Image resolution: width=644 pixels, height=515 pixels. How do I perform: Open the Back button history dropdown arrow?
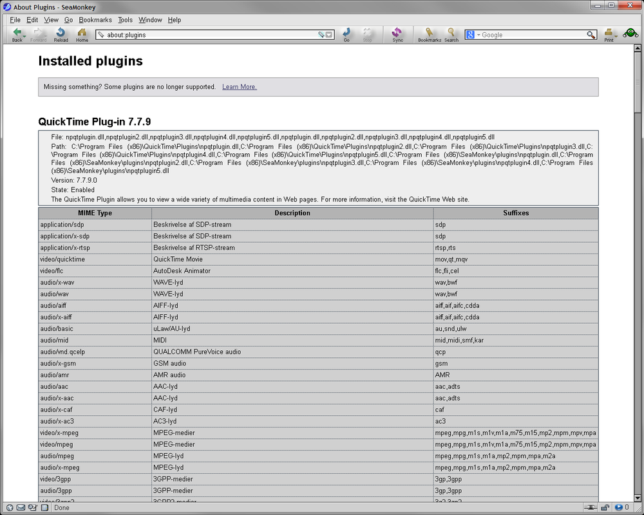click(24, 37)
